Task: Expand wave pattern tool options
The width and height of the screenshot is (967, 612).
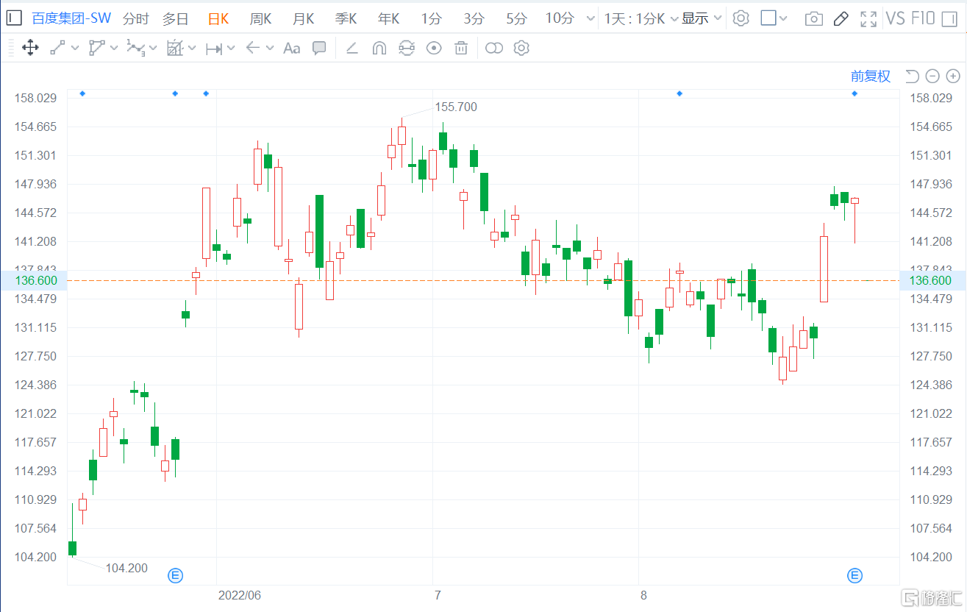Action: click(153, 49)
